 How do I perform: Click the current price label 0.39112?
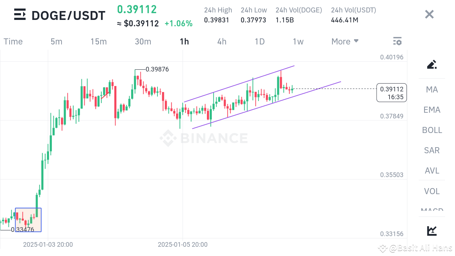(391, 89)
